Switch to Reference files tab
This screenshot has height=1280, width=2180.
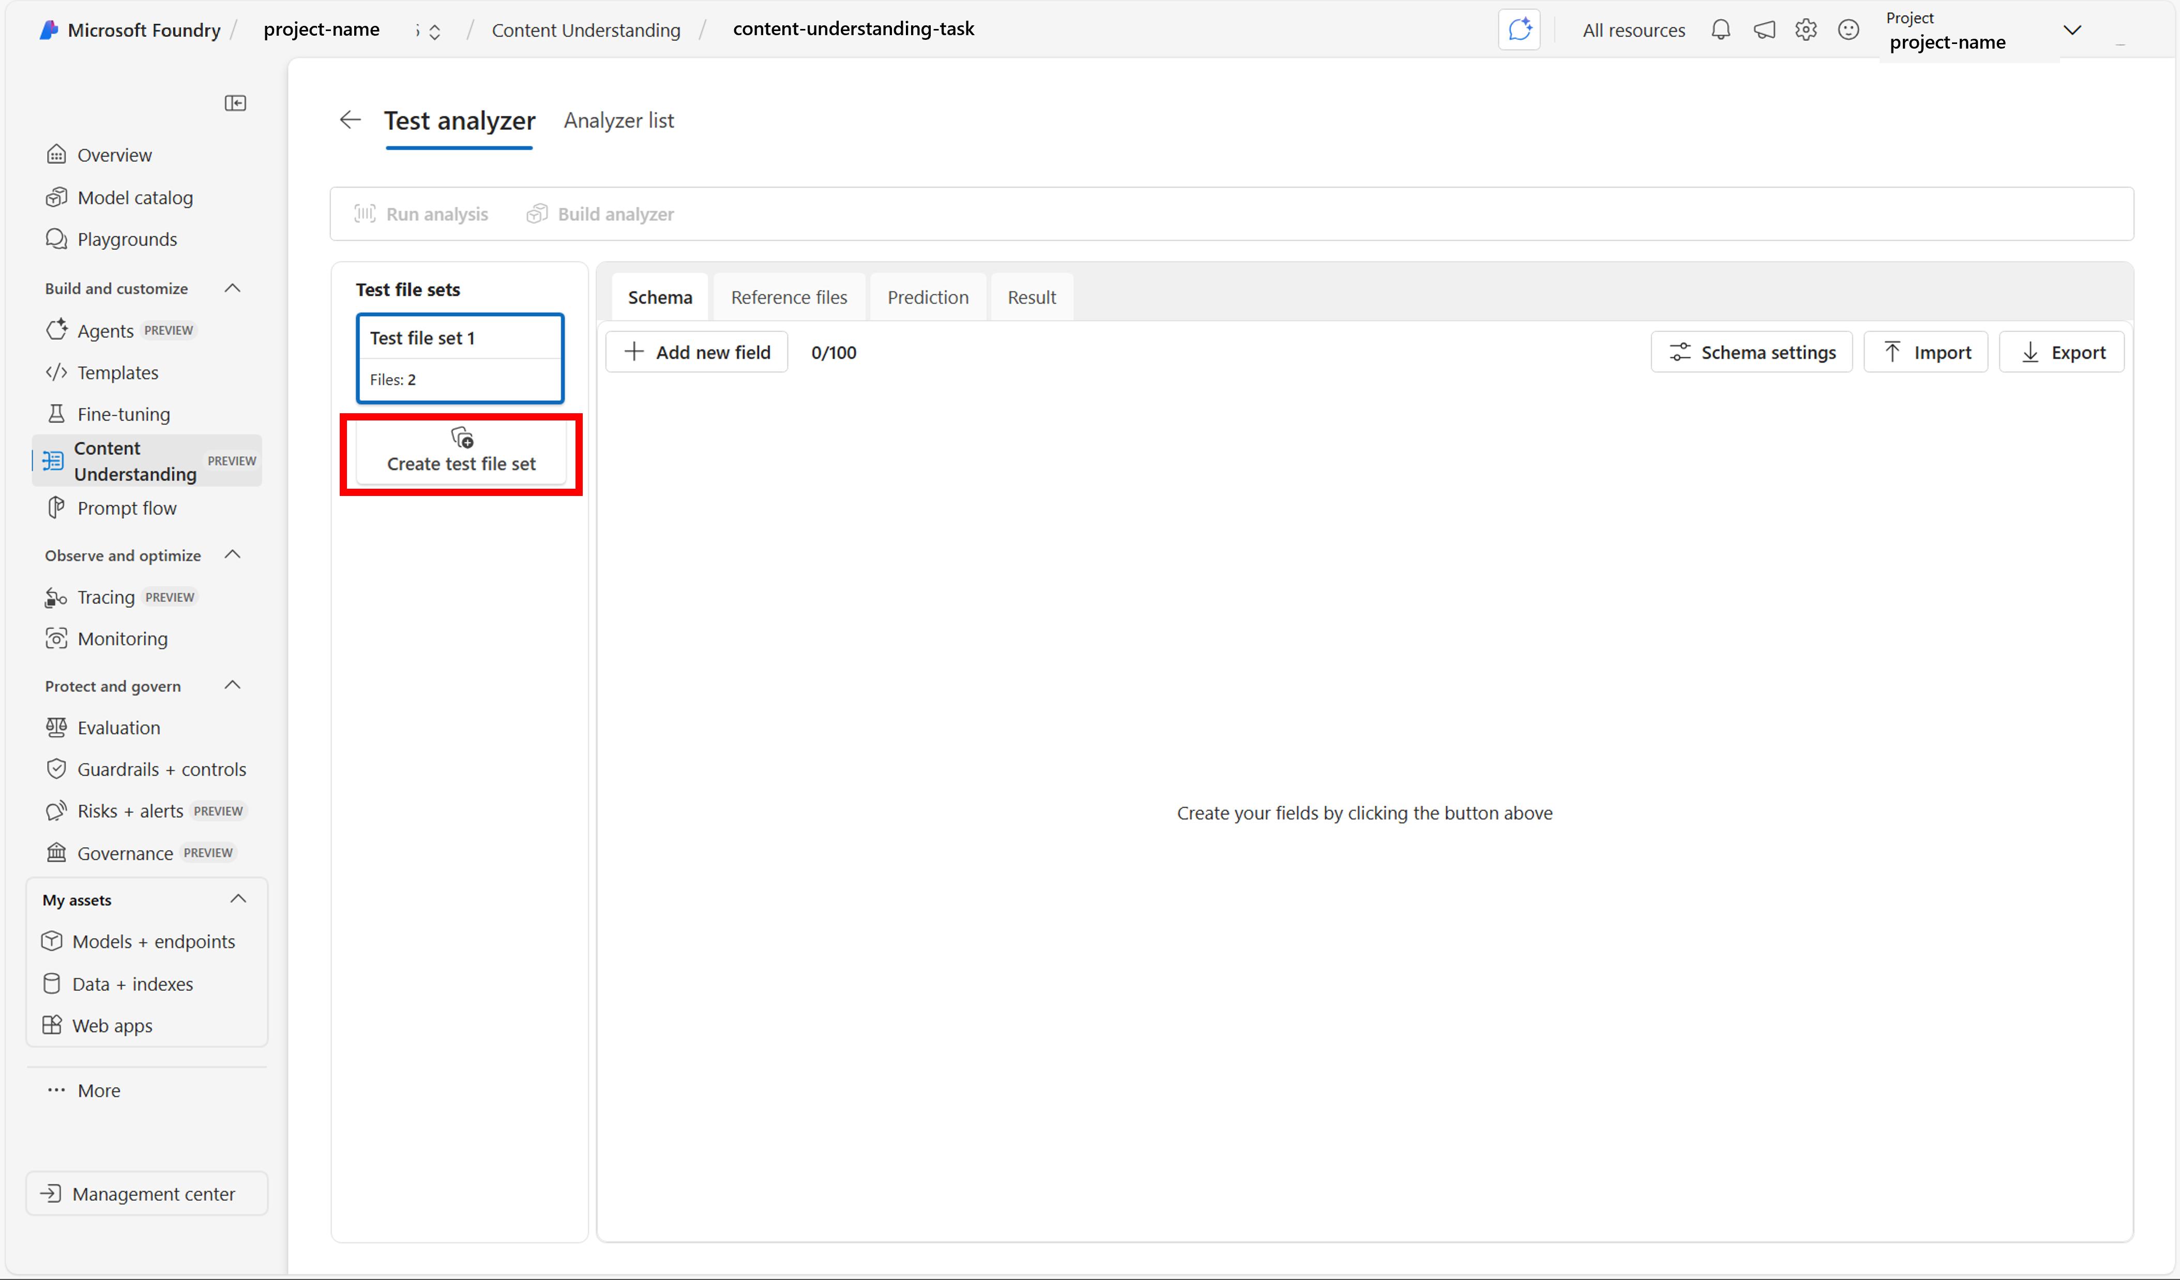(789, 297)
